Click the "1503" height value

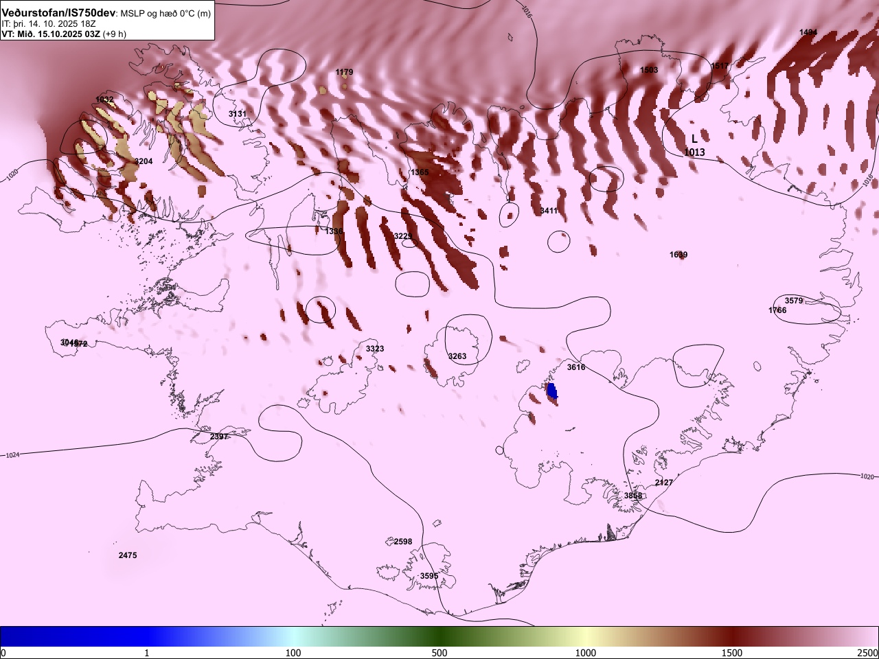tap(649, 70)
